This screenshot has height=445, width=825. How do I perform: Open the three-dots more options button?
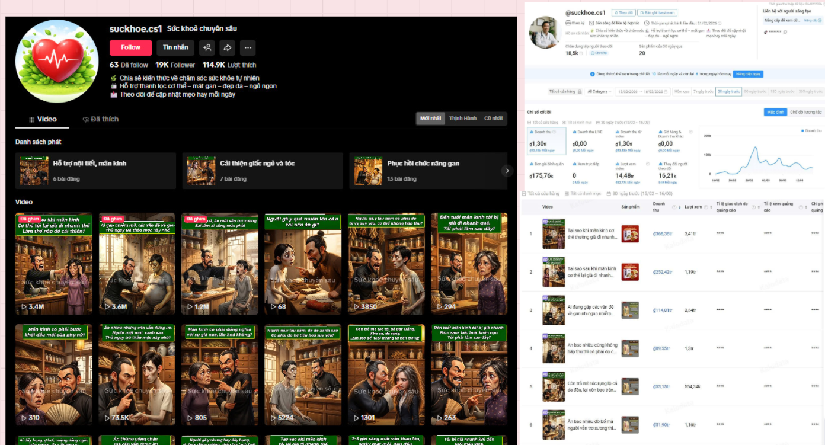tap(248, 47)
